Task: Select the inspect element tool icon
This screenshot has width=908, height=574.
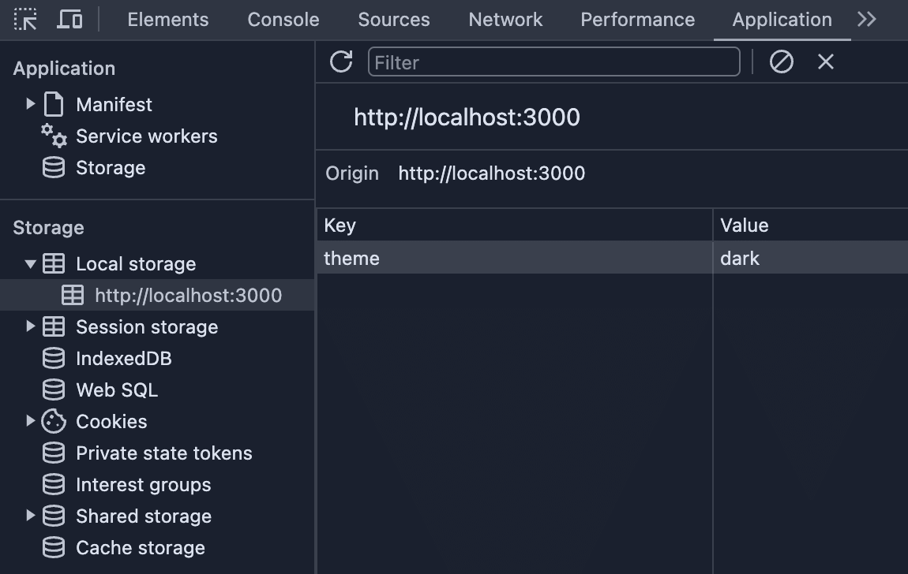Action: point(25,20)
